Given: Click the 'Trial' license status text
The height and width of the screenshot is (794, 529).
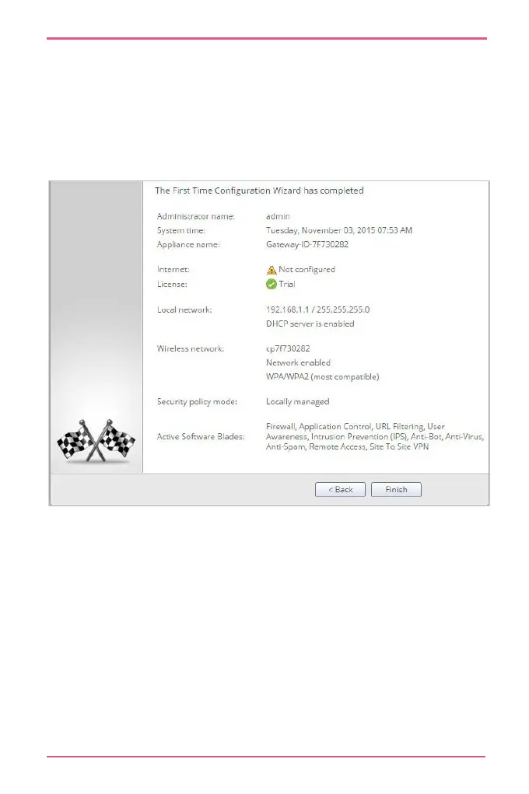Looking at the screenshot, I should click(x=287, y=284).
